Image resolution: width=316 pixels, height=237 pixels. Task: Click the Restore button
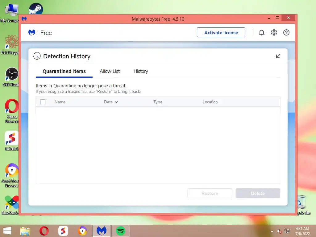[x=210, y=193]
